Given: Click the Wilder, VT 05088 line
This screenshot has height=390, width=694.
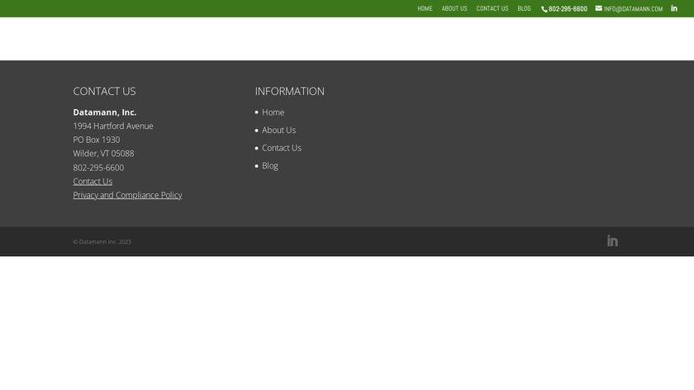Looking at the screenshot, I should (103, 154).
